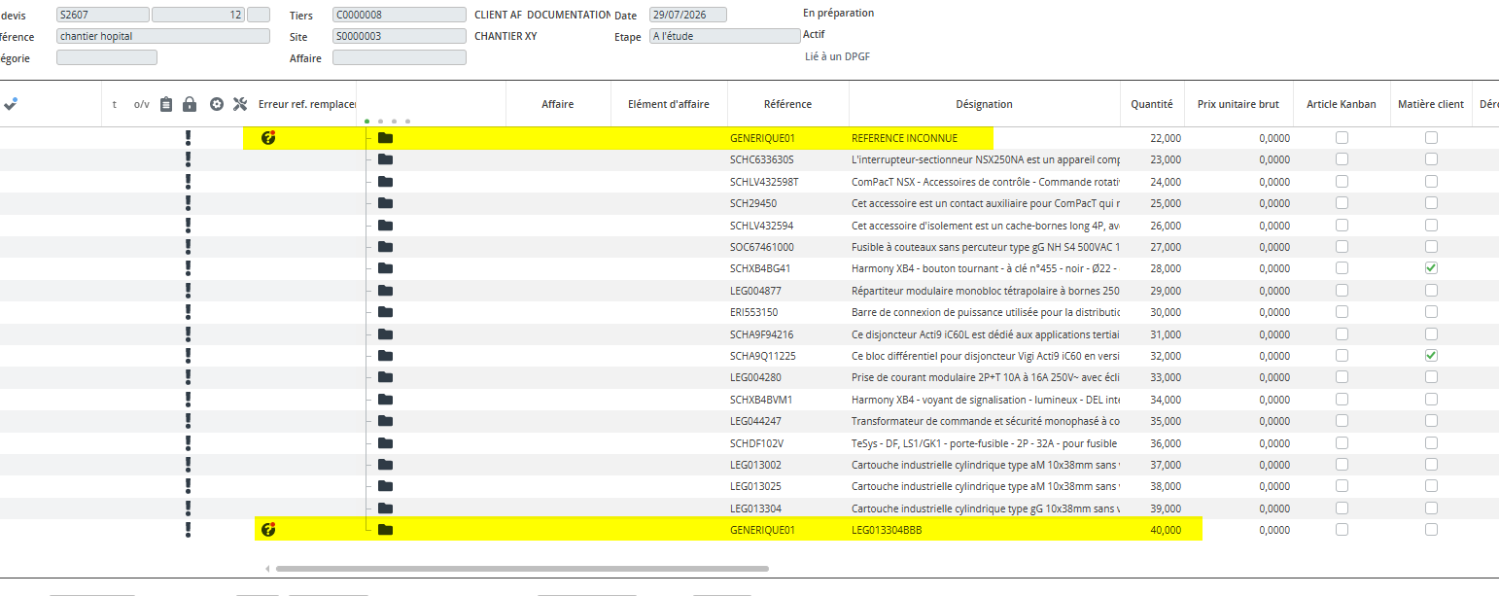1499x596 pixels.
Task: Select the designation 'Fusible à couteaux sans percuteur'
Action: point(985,247)
